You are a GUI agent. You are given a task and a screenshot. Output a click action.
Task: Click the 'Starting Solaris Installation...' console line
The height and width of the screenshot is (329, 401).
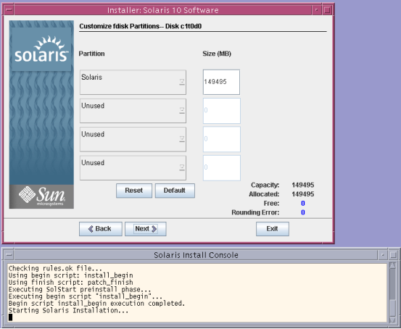coord(68,311)
